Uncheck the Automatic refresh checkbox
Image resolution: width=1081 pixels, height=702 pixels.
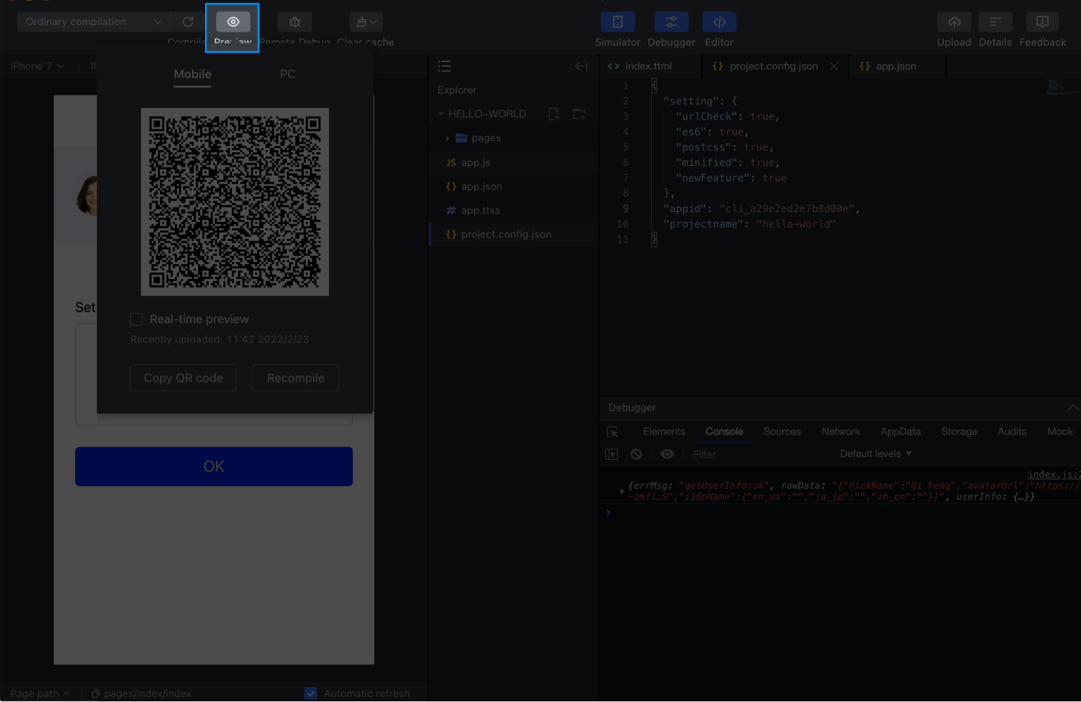point(311,693)
